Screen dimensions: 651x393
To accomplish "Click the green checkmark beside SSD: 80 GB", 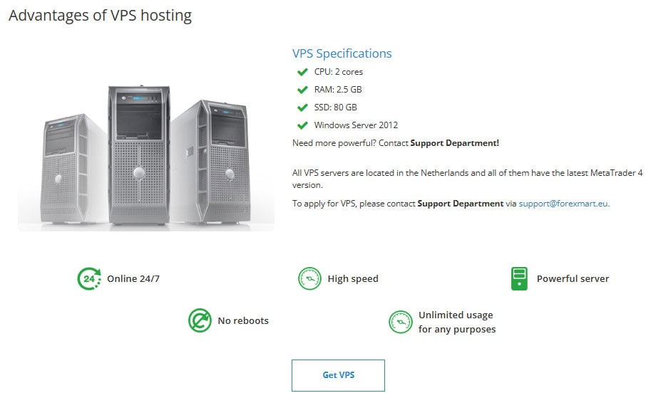I will tap(302, 108).
